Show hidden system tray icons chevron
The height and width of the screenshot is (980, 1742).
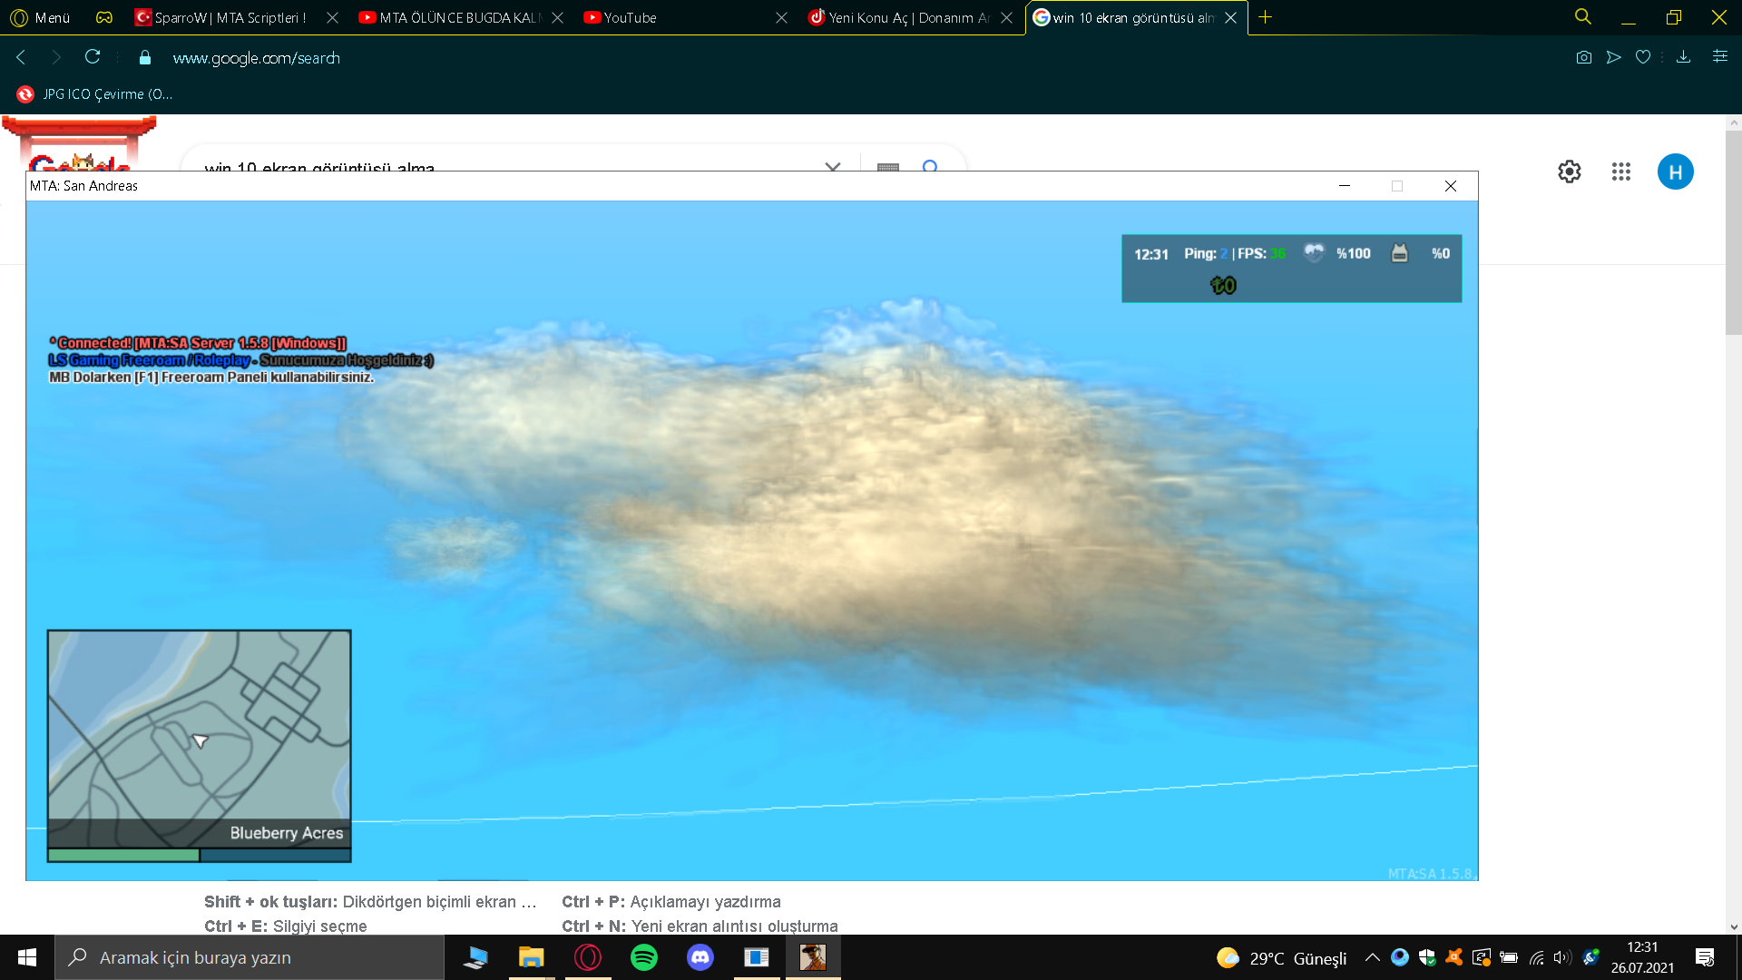tap(1373, 957)
